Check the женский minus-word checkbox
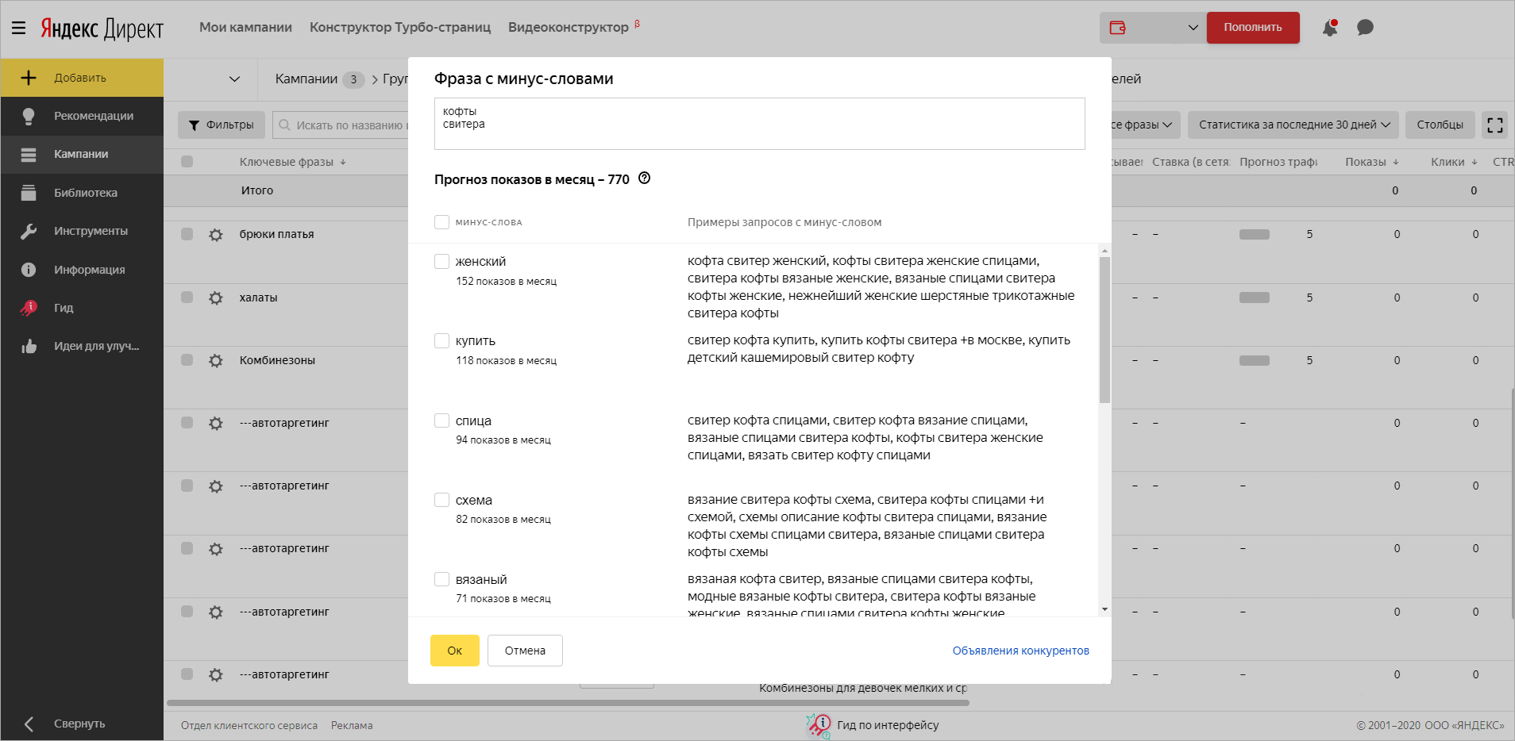Image resolution: width=1515 pixels, height=741 pixels. [x=442, y=261]
